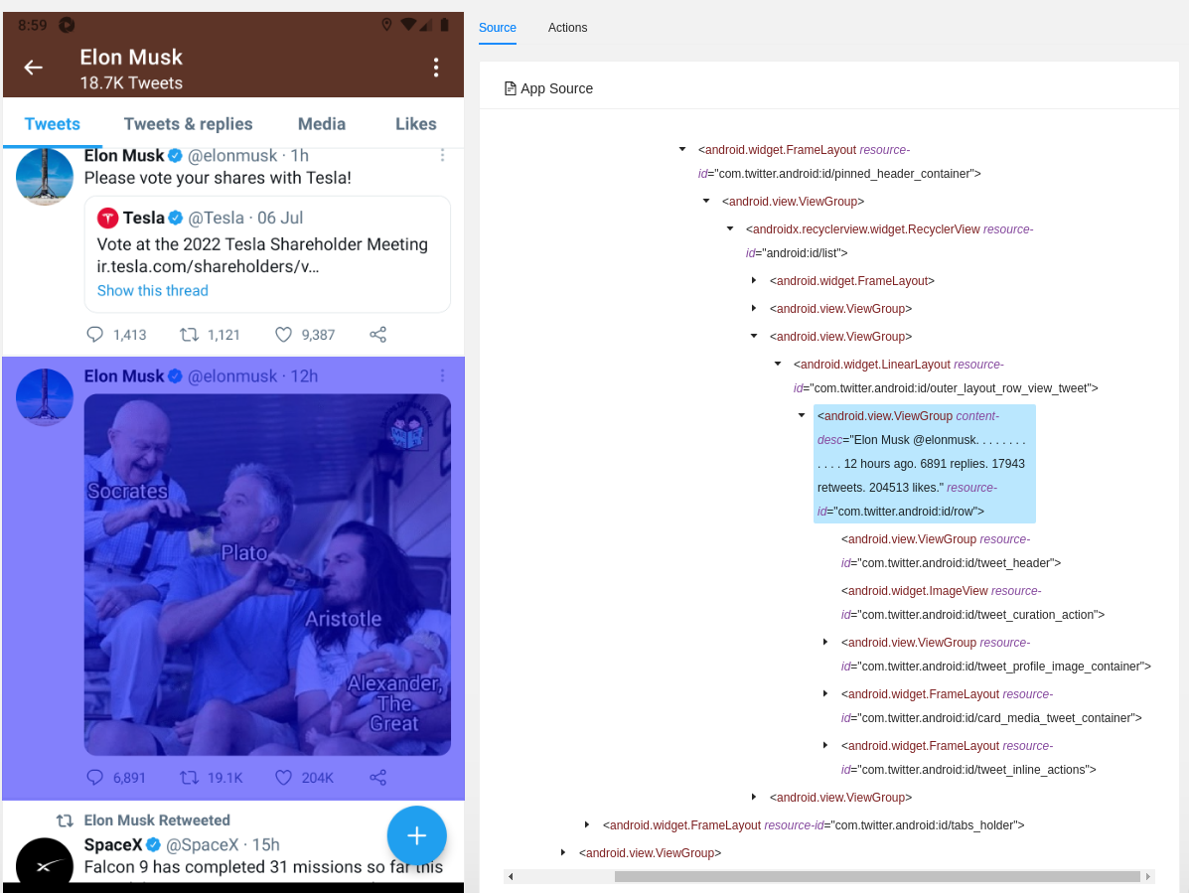
Task: Tap SpaceX name in retweeted tweet
Action: point(112,844)
